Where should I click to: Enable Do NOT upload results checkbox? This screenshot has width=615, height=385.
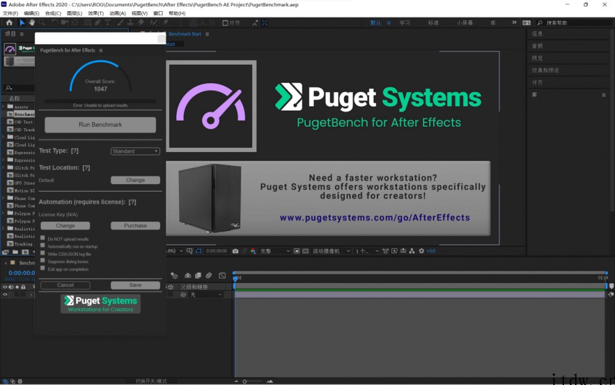pyautogui.click(x=42, y=238)
